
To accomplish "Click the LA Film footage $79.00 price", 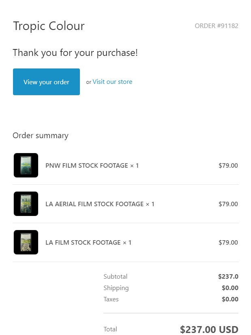I will click(228, 243).
